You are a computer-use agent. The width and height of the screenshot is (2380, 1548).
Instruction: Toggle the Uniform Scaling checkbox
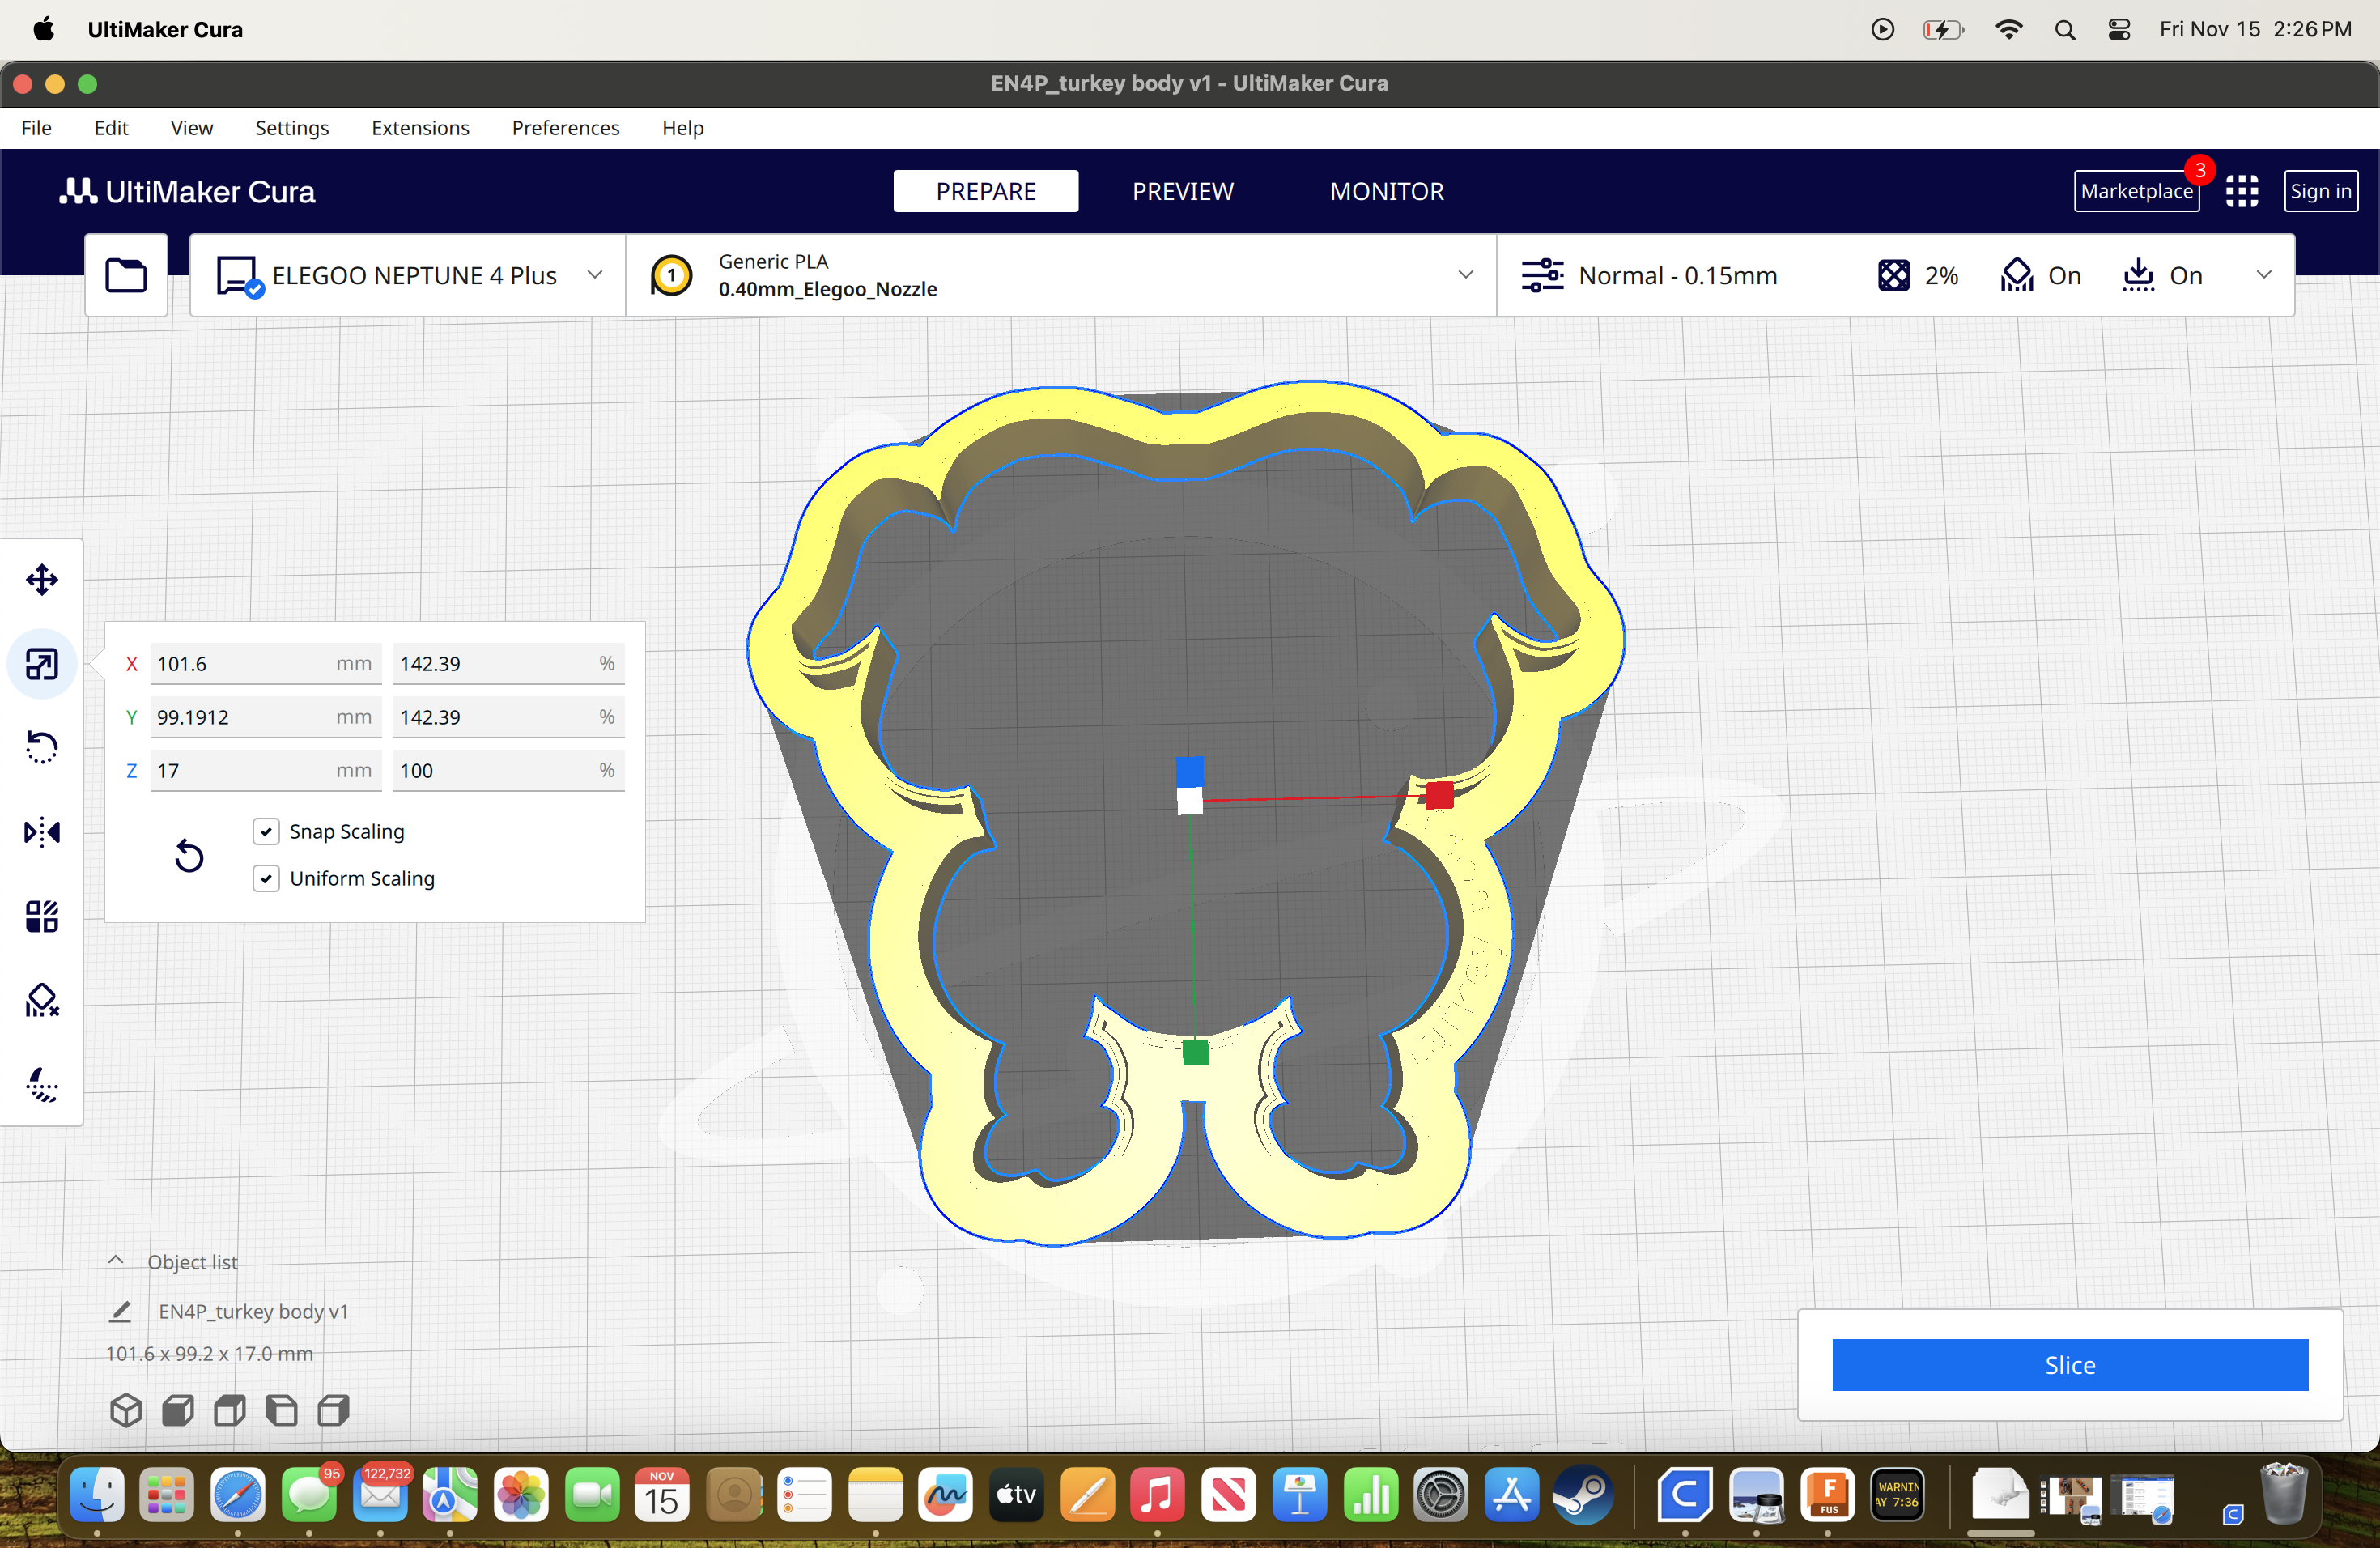(x=266, y=878)
